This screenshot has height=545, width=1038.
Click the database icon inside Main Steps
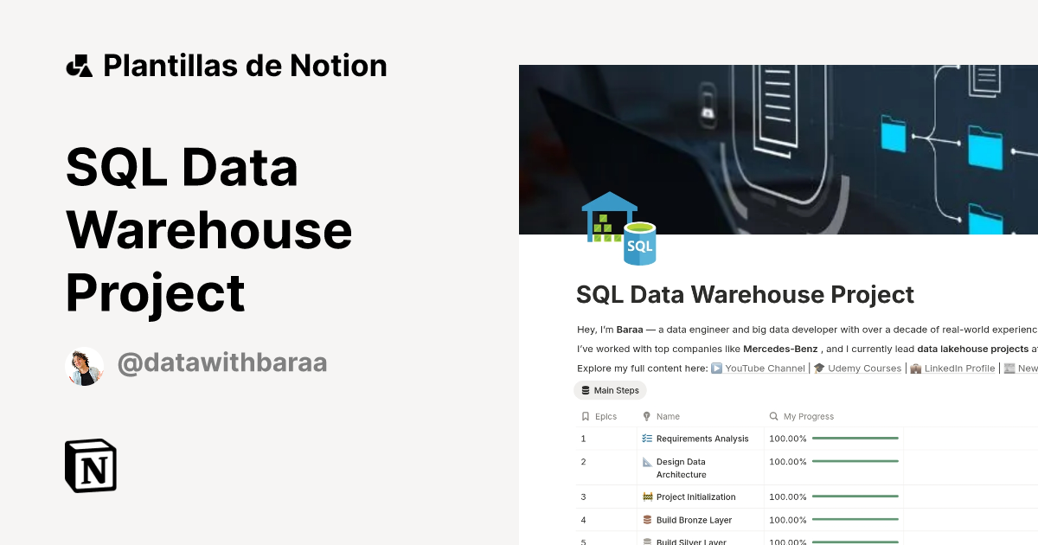click(x=586, y=390)
